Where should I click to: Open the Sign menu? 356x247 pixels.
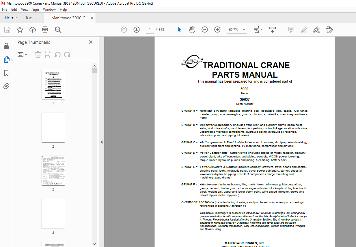pyautogui.click(x=36, y=9)
